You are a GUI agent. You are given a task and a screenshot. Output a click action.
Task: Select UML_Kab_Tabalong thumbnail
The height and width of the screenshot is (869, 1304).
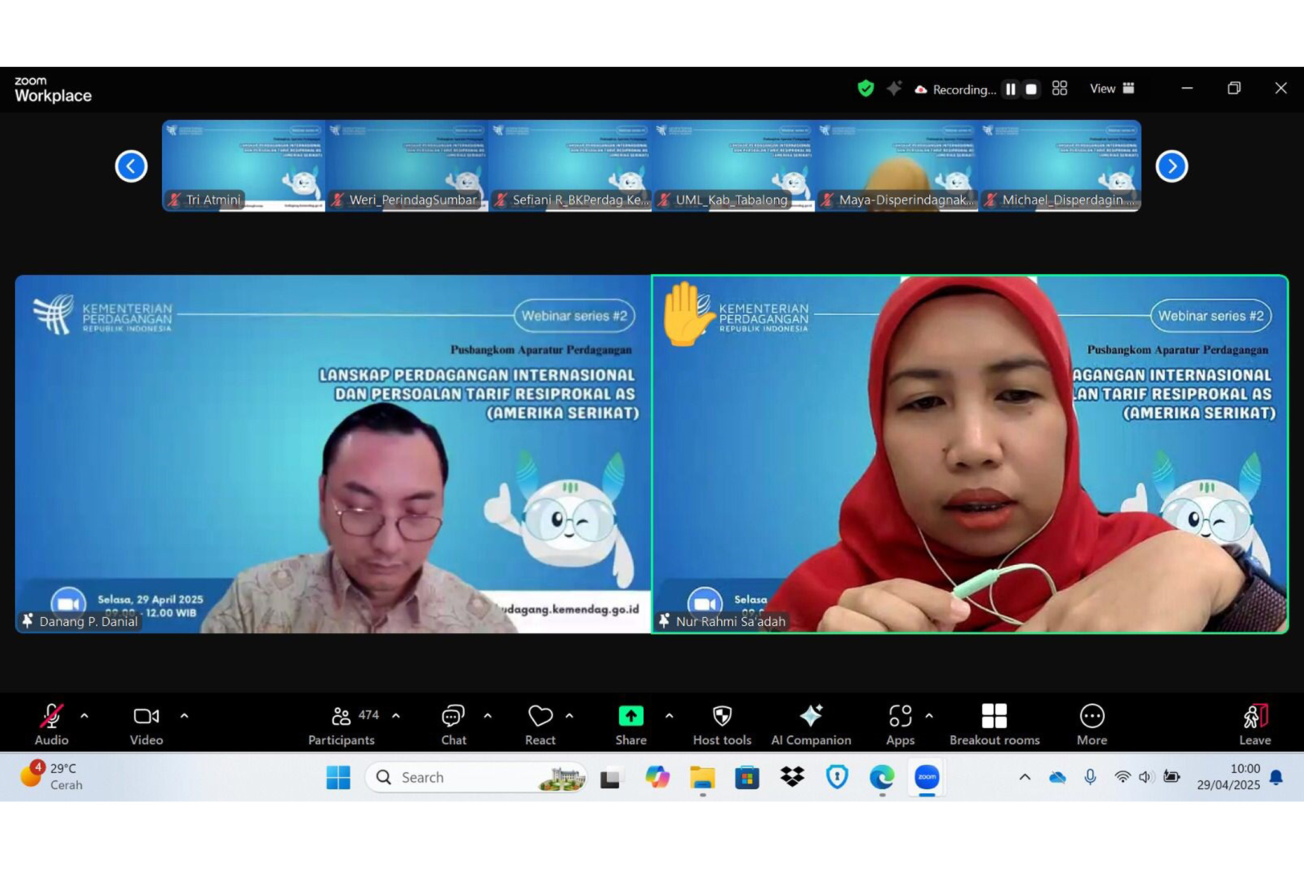click(x=733, y=166)
